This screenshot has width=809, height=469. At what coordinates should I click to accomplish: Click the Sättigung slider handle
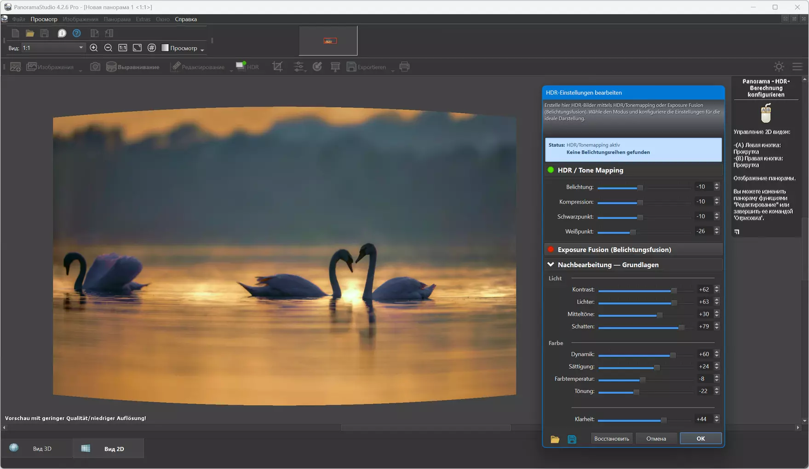657,367
